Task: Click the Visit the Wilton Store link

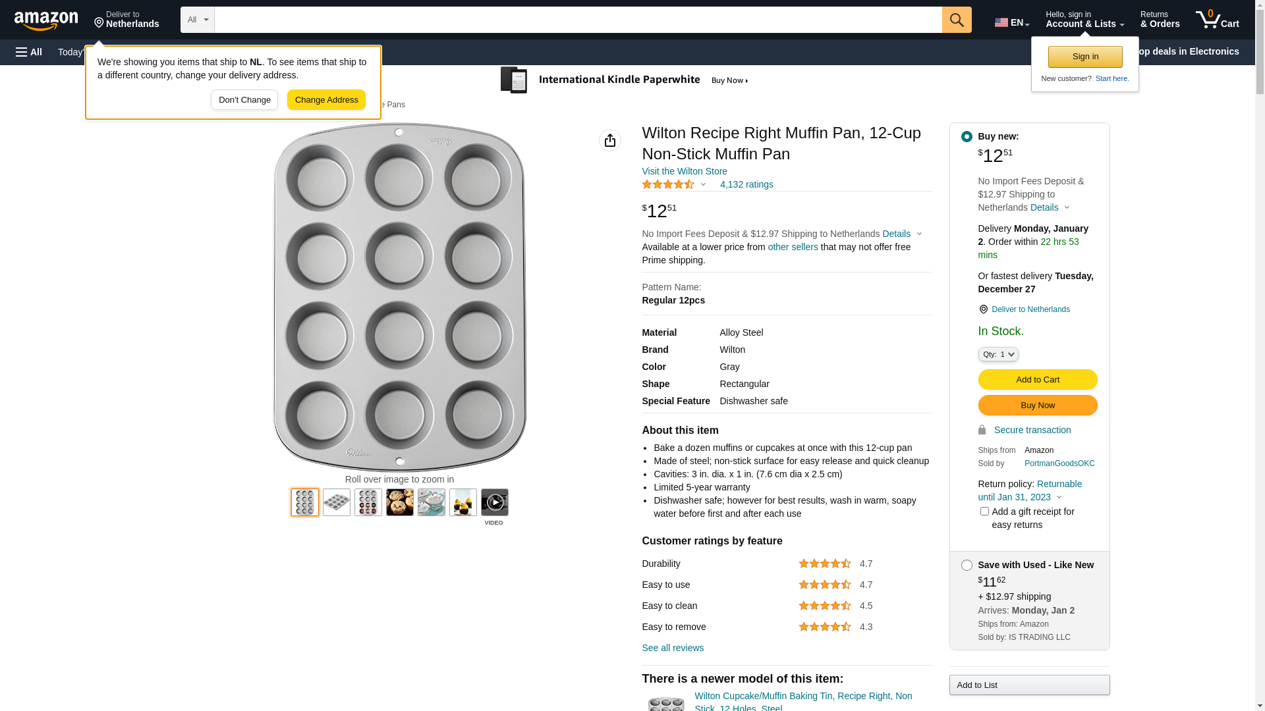Action: coord(684,171)
